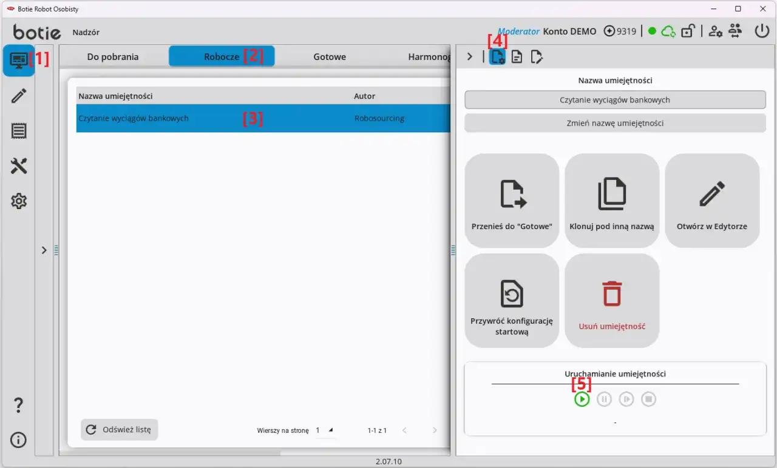Open the info icon at bottom left
Screen dimensions: 777x468
18,440
